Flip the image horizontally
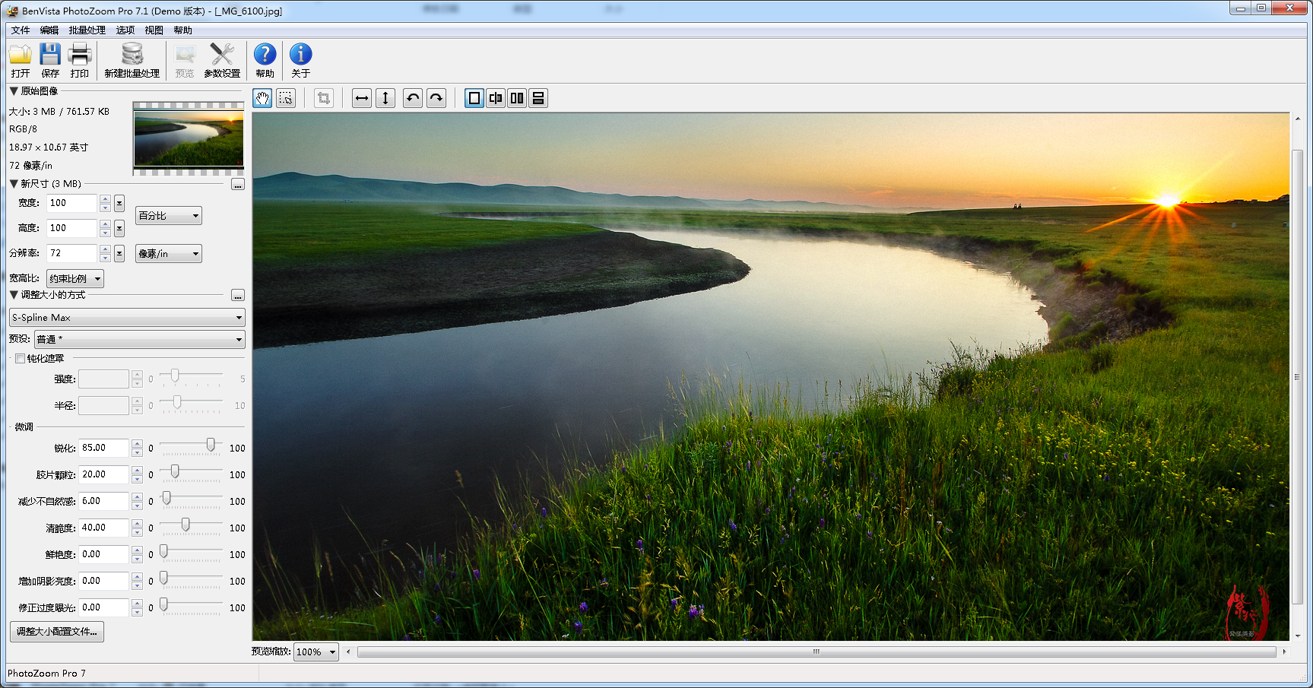The width and height of the screenshot is (1313, 688). (x=362, y=98)
